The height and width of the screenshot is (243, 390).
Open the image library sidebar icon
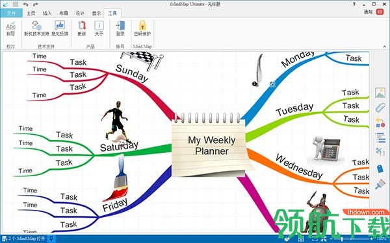(x=380, y=93)
